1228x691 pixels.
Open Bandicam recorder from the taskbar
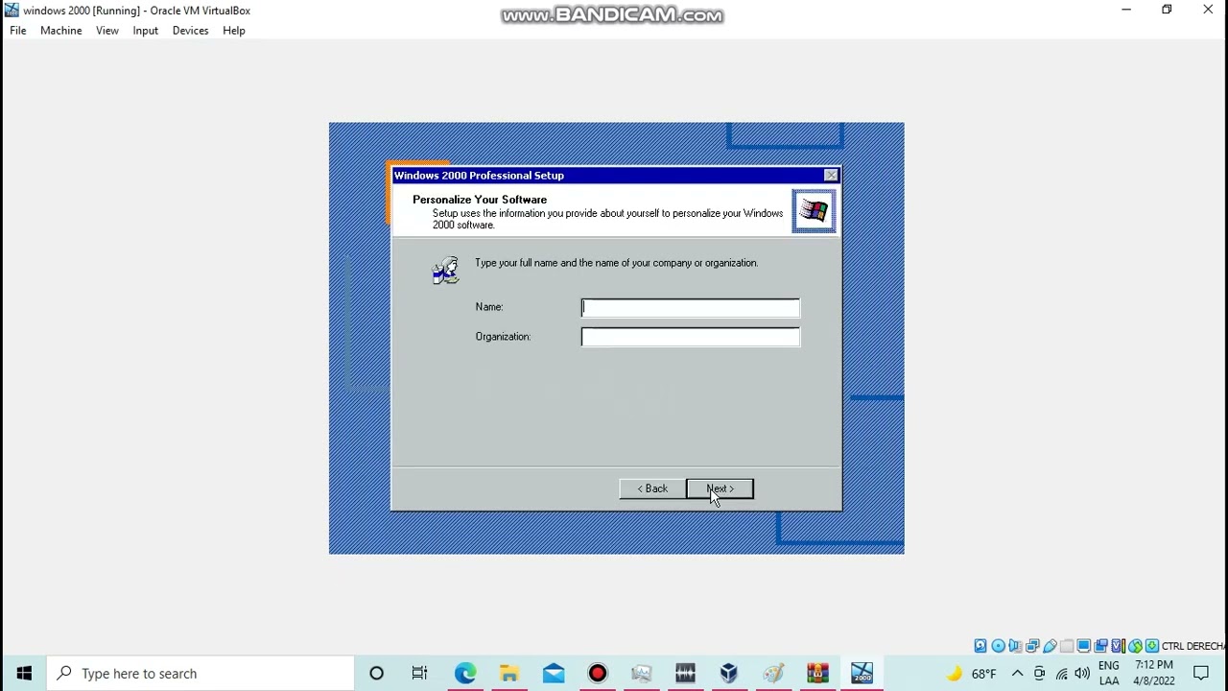coord(598,674)
